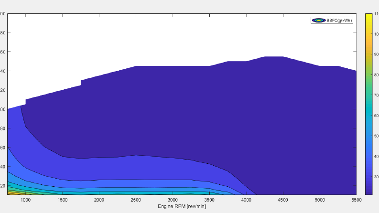The height and width of the screenshot is (213, 379).
Task: Click the colorbar tick label 70
Action: [376, 95]
